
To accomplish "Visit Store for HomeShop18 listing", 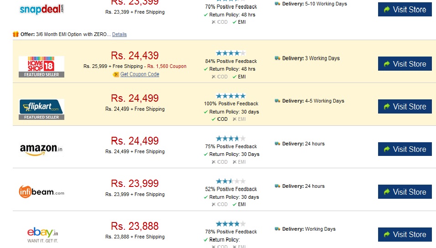I will coord(405,64).
